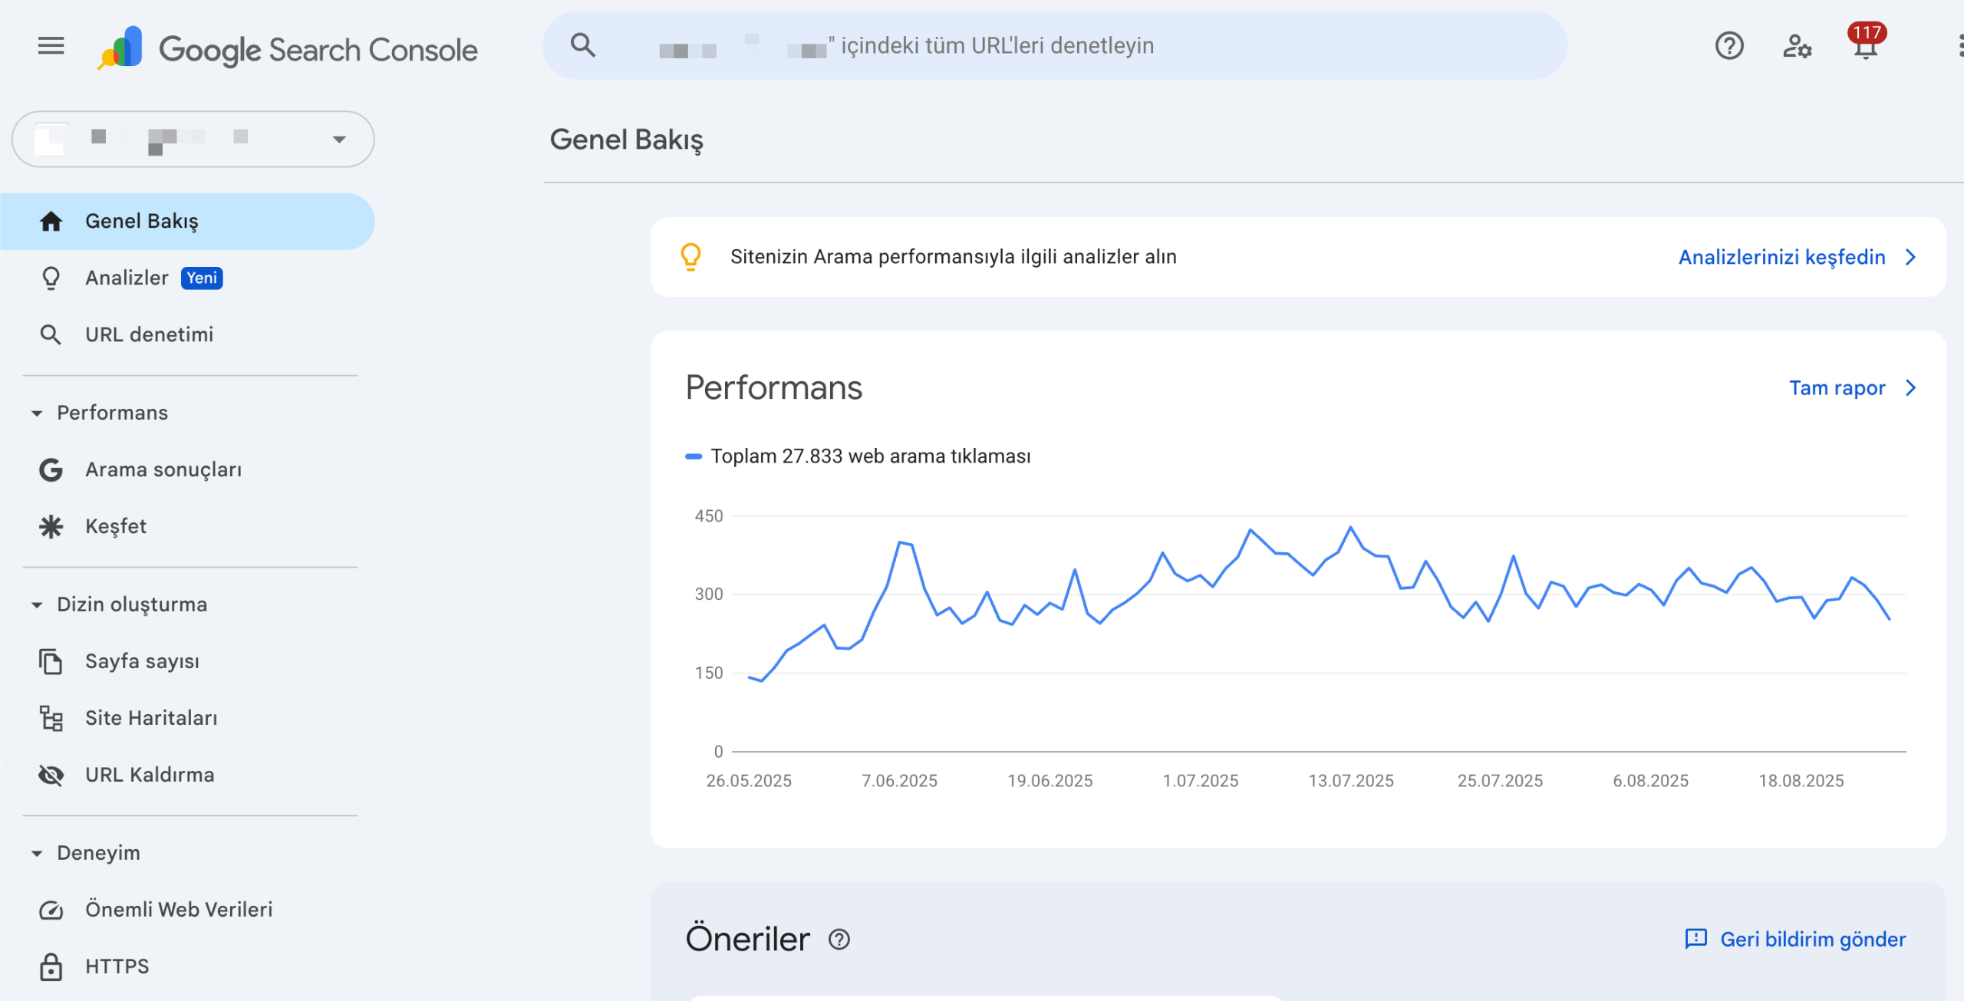Click the pages icon beside Sayfa sayısı

[x=51, y=661]
